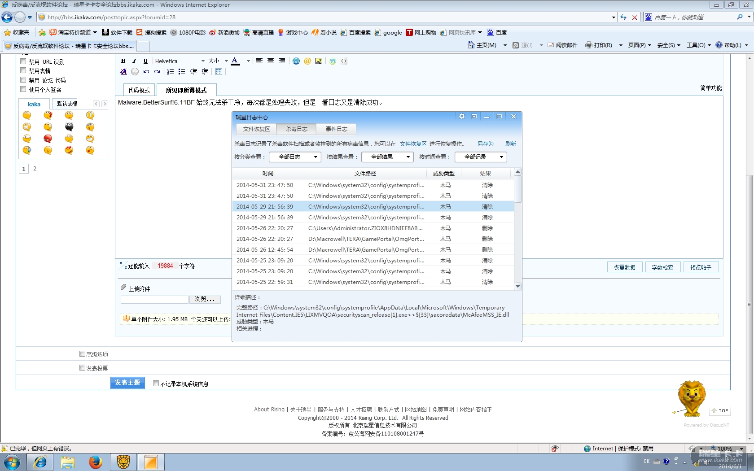Screen dimensions: 754x471
Task: Click the 字数检查 button
Action: (x=663, y=267)
